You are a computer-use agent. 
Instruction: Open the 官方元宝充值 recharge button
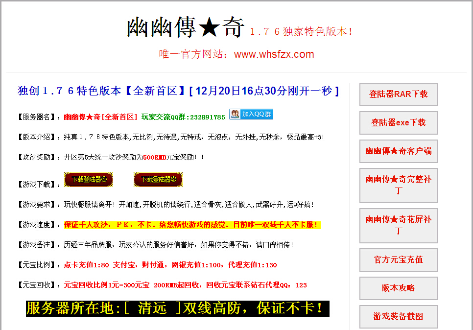click(x=398, y=260)
